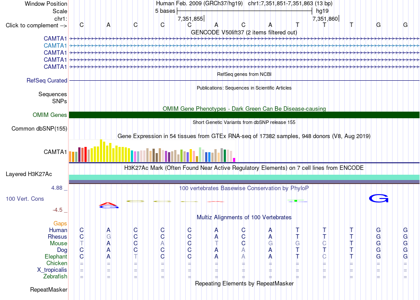Click 'Click to complement' label

pyautogui.click(x=36, y=26)
